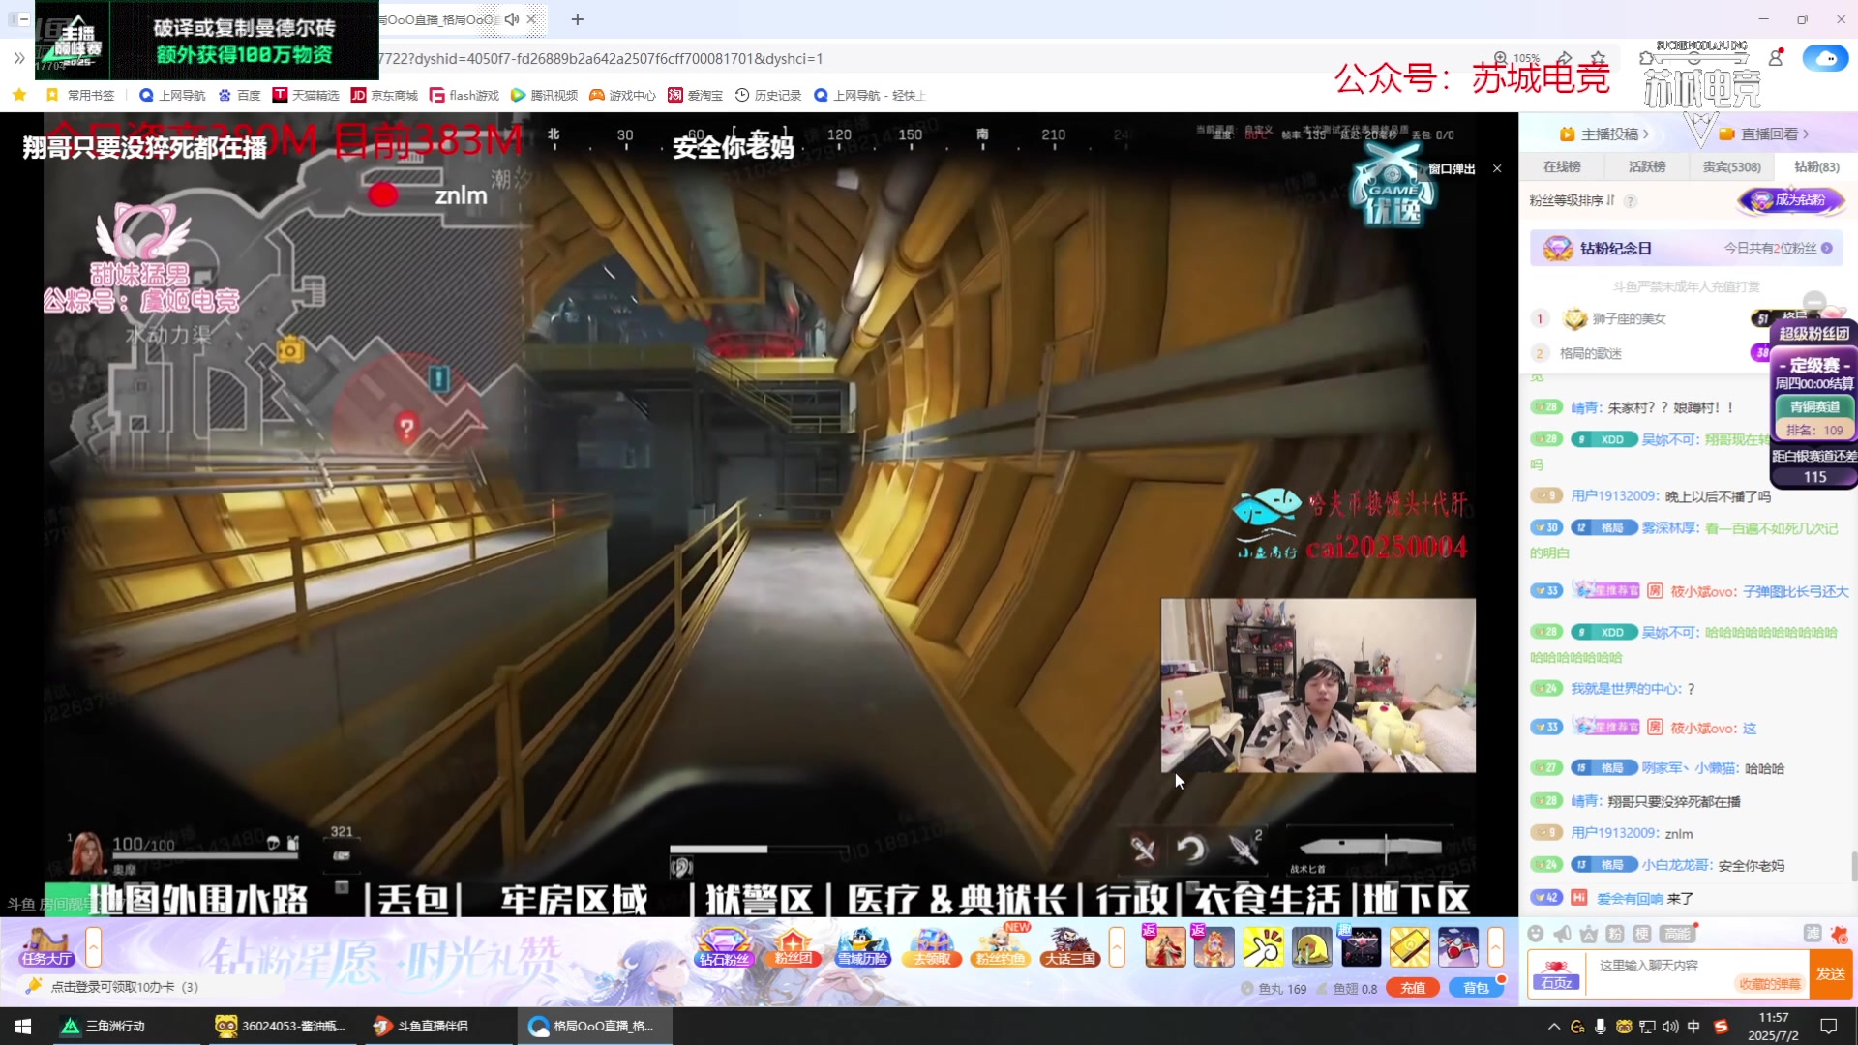The image size is (1858, 1045).
Task: Expand 直播回看 section
Action: pyautogui.click(x=1764, y=134)
